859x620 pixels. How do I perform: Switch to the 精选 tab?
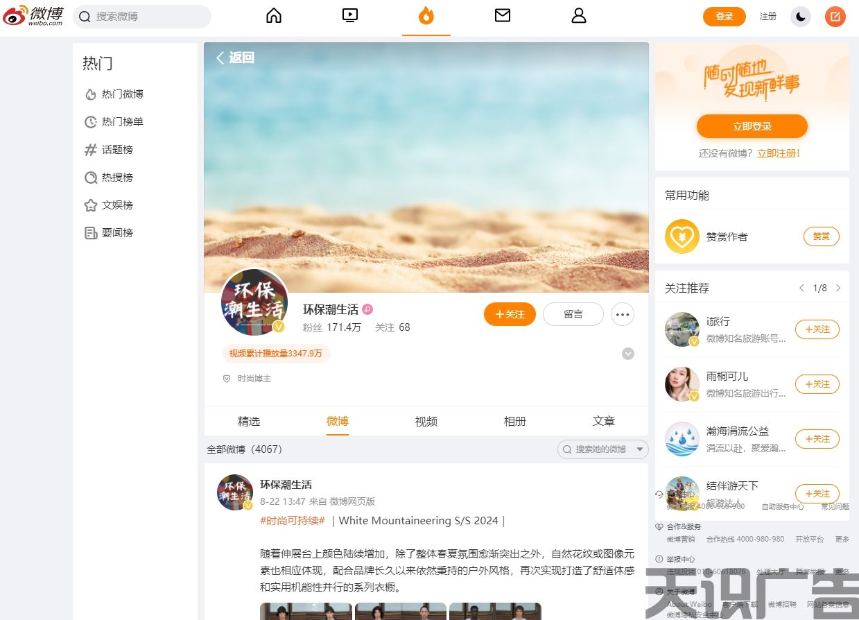pos(249,421)
